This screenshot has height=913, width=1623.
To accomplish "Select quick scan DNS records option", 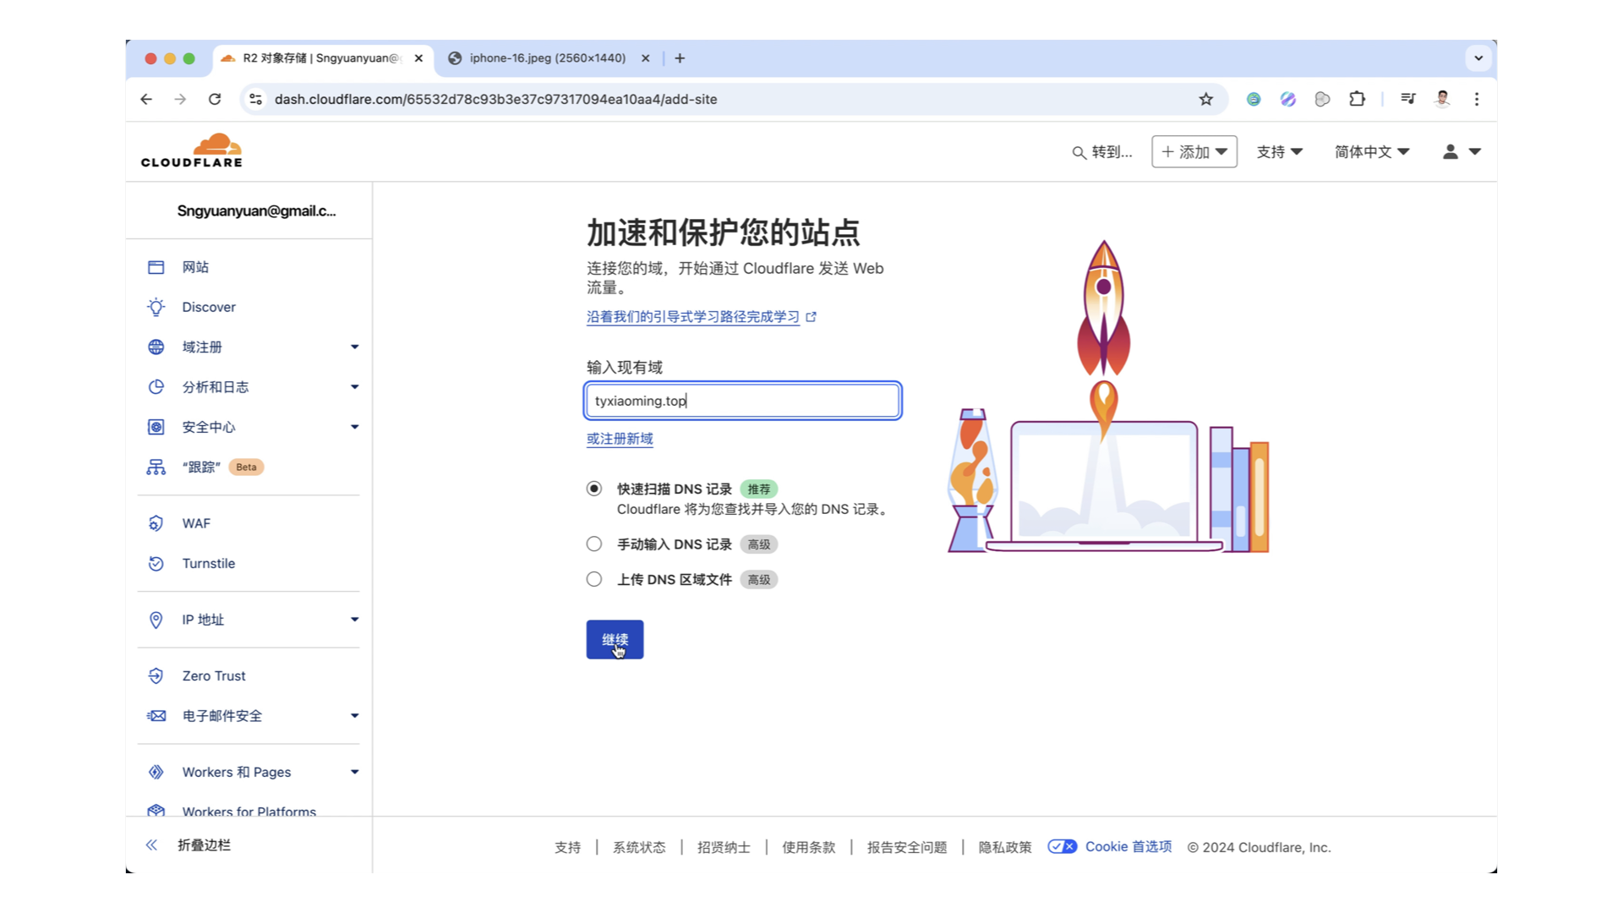I will click(x=594, y=489).
